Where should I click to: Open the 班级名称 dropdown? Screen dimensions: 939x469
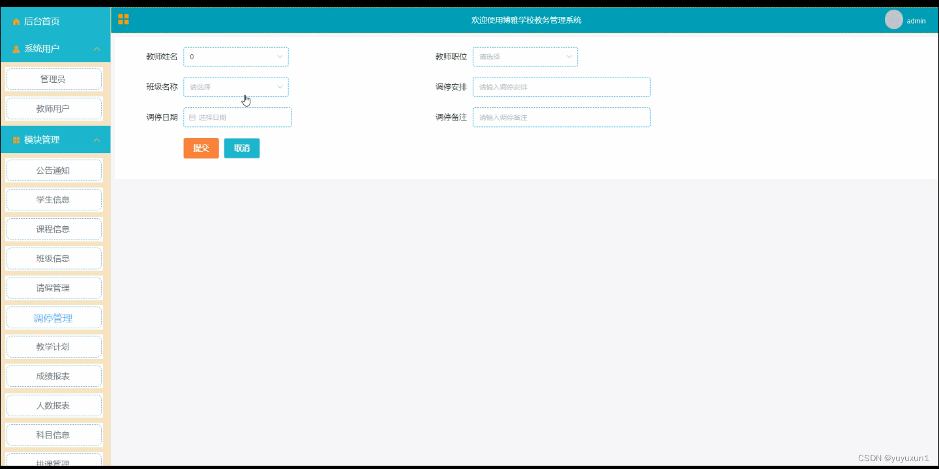coord(236,87)
